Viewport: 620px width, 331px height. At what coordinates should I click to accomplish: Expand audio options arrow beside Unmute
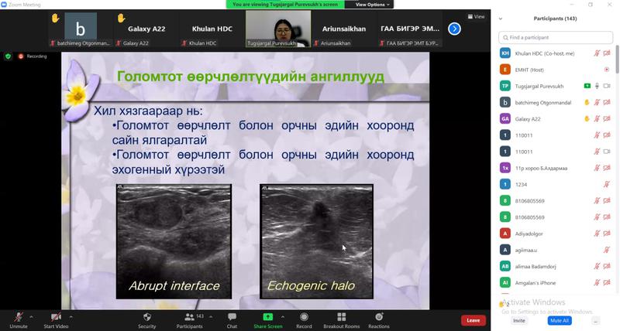[31, 317]
